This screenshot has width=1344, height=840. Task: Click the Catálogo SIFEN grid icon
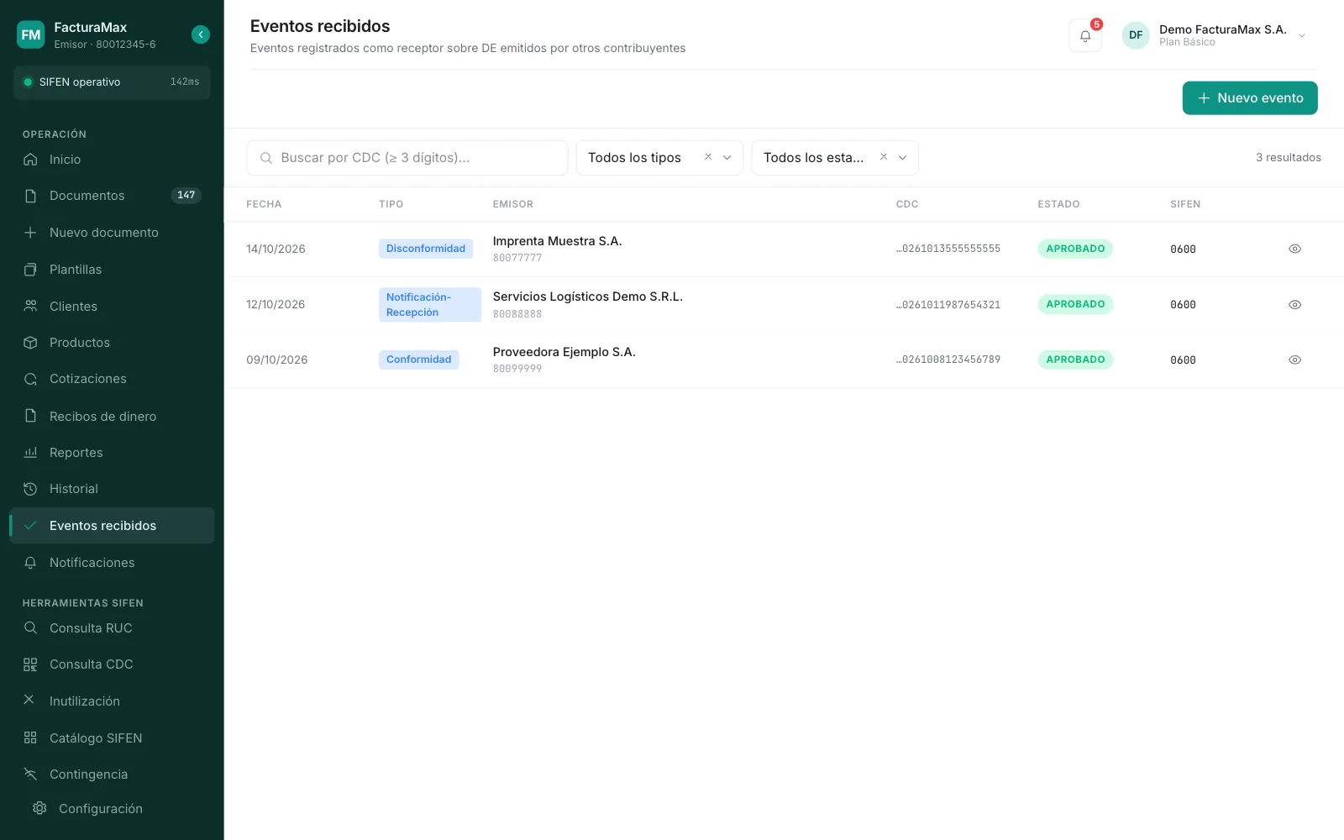point(30,738)
